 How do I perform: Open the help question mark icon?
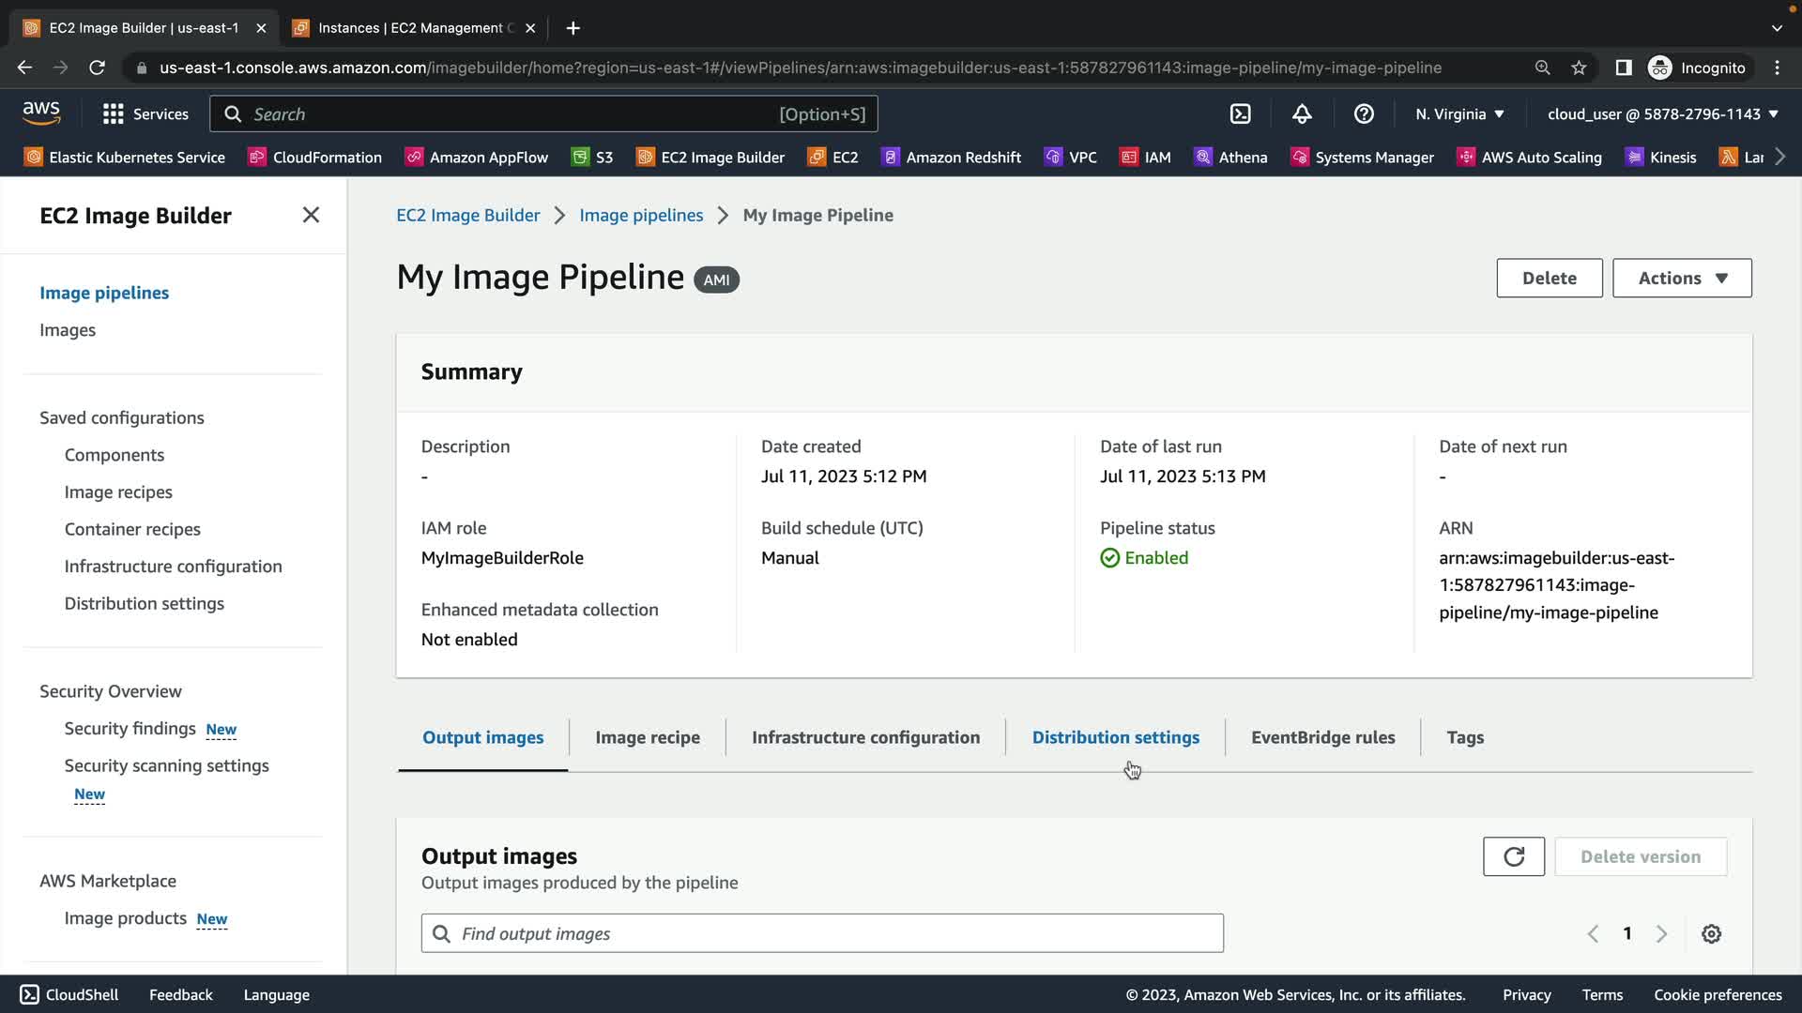click(x=1364, y=113)
